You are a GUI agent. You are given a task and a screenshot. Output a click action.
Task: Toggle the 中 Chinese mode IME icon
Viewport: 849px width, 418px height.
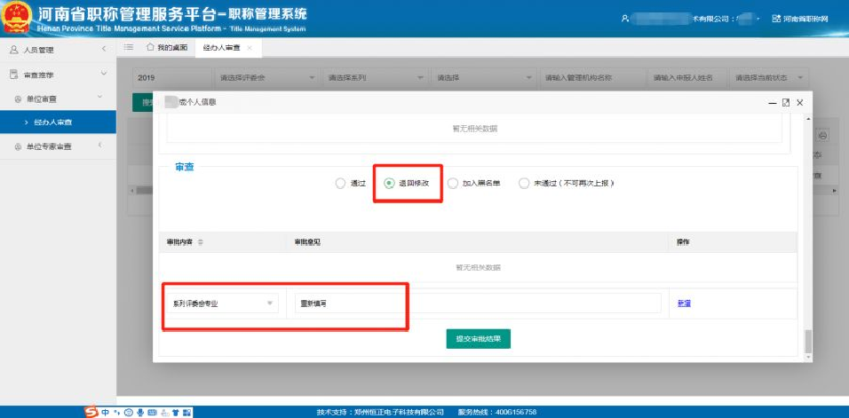click(x=105, y=412)
